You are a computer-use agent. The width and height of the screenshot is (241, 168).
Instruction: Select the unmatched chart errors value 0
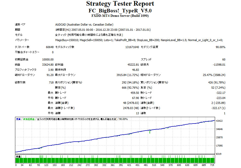pos(53,52)
